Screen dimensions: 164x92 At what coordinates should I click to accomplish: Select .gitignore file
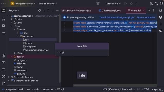(x=20, y=60)
